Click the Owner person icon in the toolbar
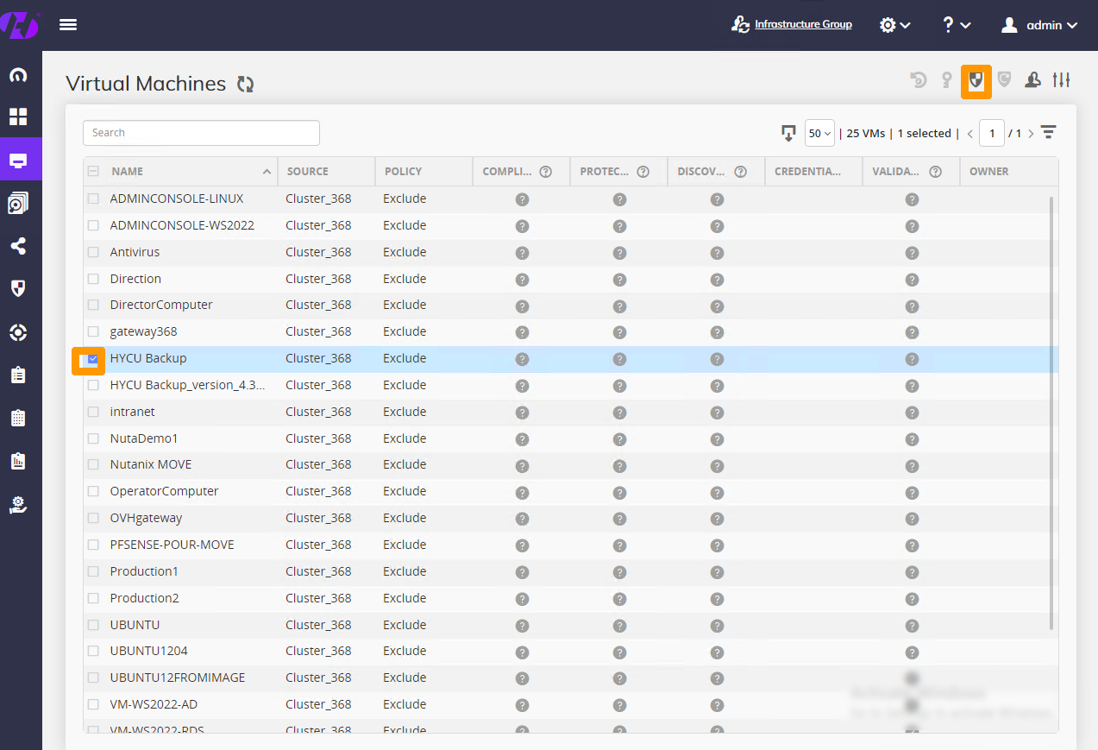1098x750 pixels. [x=1032, y=80]
